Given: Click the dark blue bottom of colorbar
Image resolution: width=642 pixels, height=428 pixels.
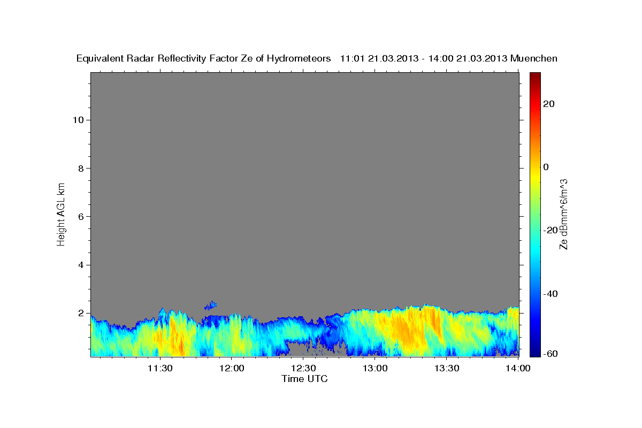Looking at the screenshot, I should tap(534, 352).
